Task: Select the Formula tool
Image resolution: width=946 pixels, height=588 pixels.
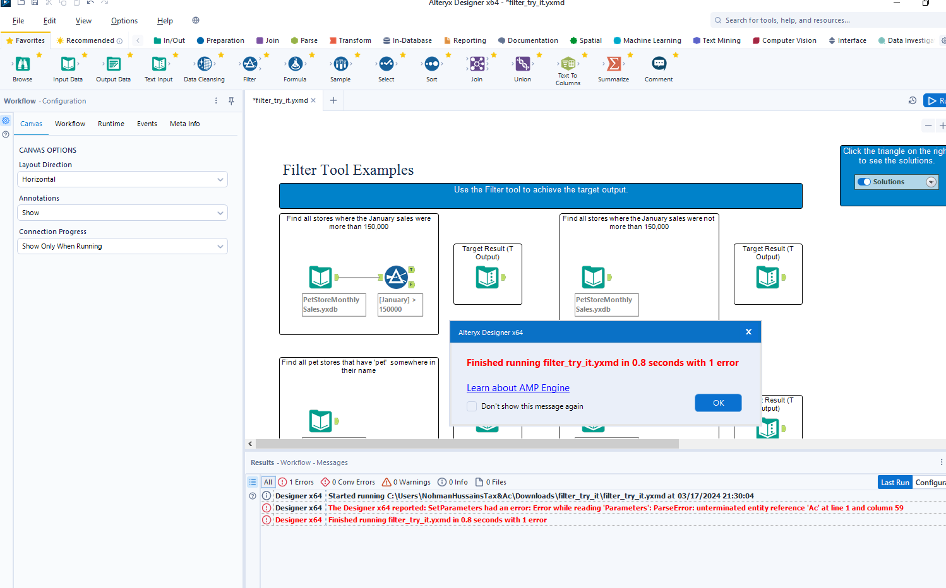Action: pyautogui.click(x=295, y=64)
